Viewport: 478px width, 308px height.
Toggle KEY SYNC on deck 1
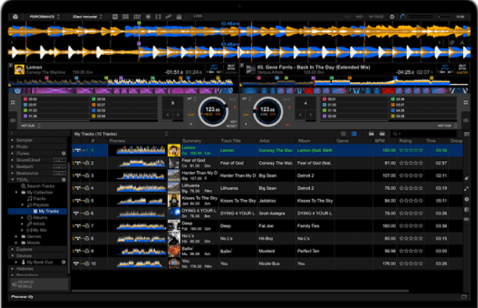click(214, 69)
